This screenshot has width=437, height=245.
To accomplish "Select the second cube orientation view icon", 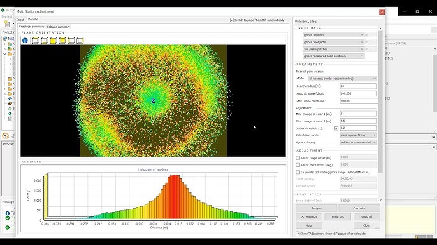I will (x=45, y=41).
